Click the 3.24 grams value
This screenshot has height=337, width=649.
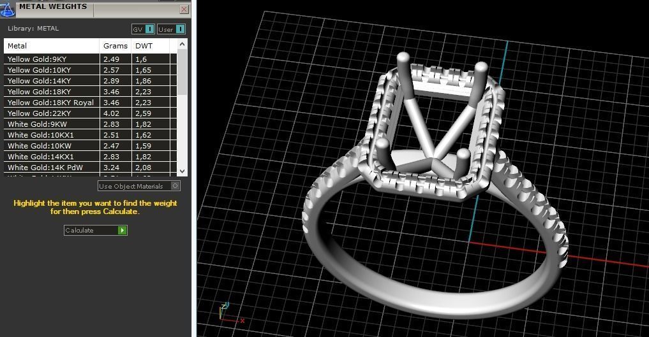(x=111, y=168)
